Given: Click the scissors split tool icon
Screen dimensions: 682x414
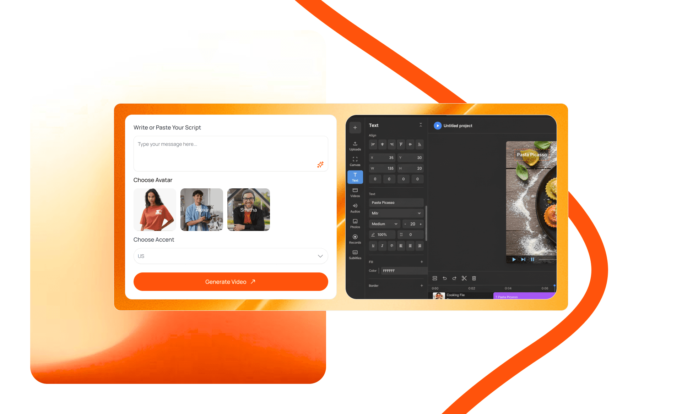Looking at the screenshot, I should (464, 278).
